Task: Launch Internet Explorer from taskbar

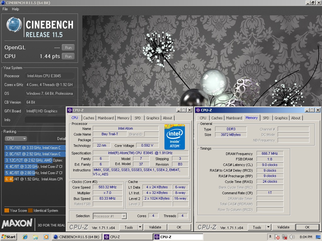Action: coord(25,237)
